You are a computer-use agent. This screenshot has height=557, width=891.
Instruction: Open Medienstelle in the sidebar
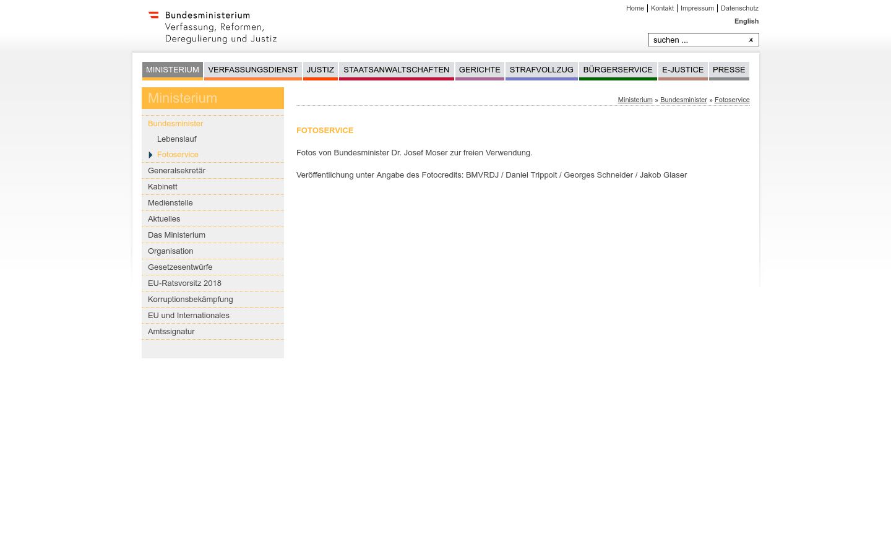click(x=213, y=203)
